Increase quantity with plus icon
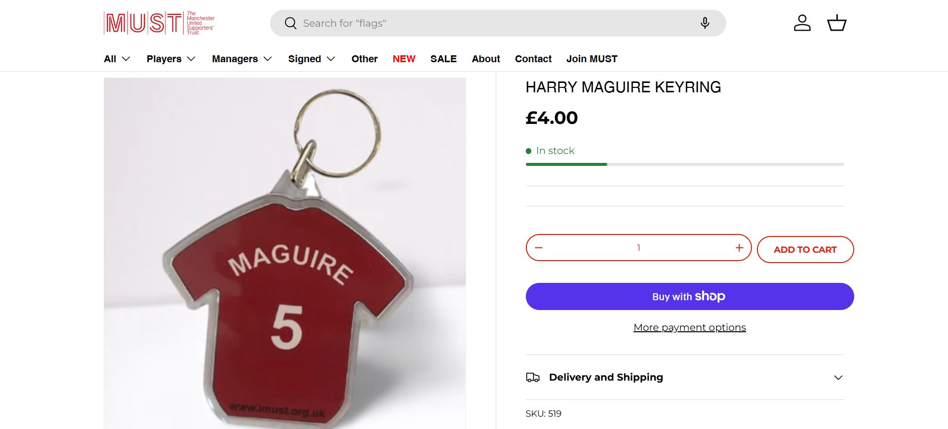The width and height of the screenshot is (948, 429). (x=739, y=248)
